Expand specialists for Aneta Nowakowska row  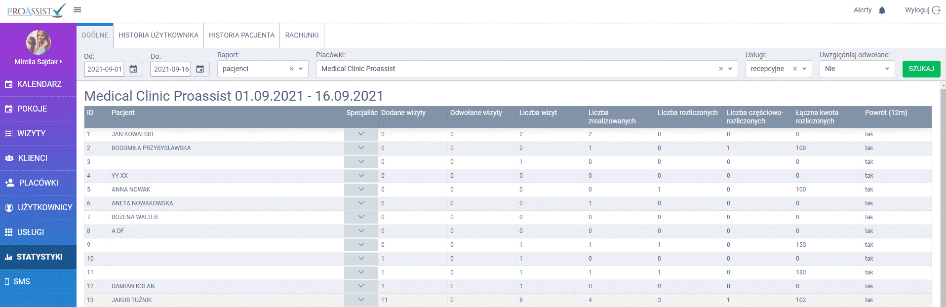(361, 203)
